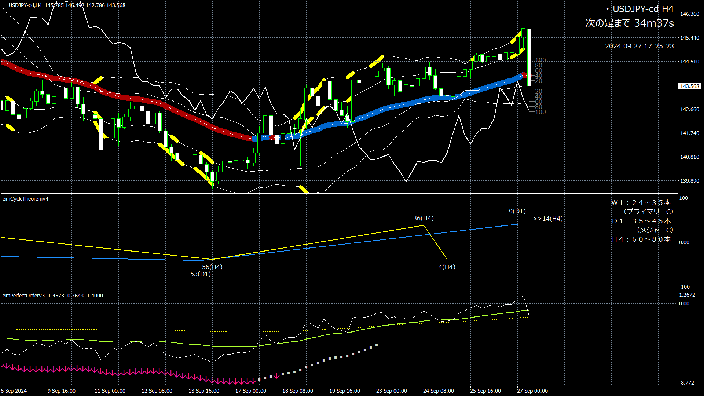Click the 24 Sep 08:00 date axis label
704x396 pixels.
click(438, 391)
